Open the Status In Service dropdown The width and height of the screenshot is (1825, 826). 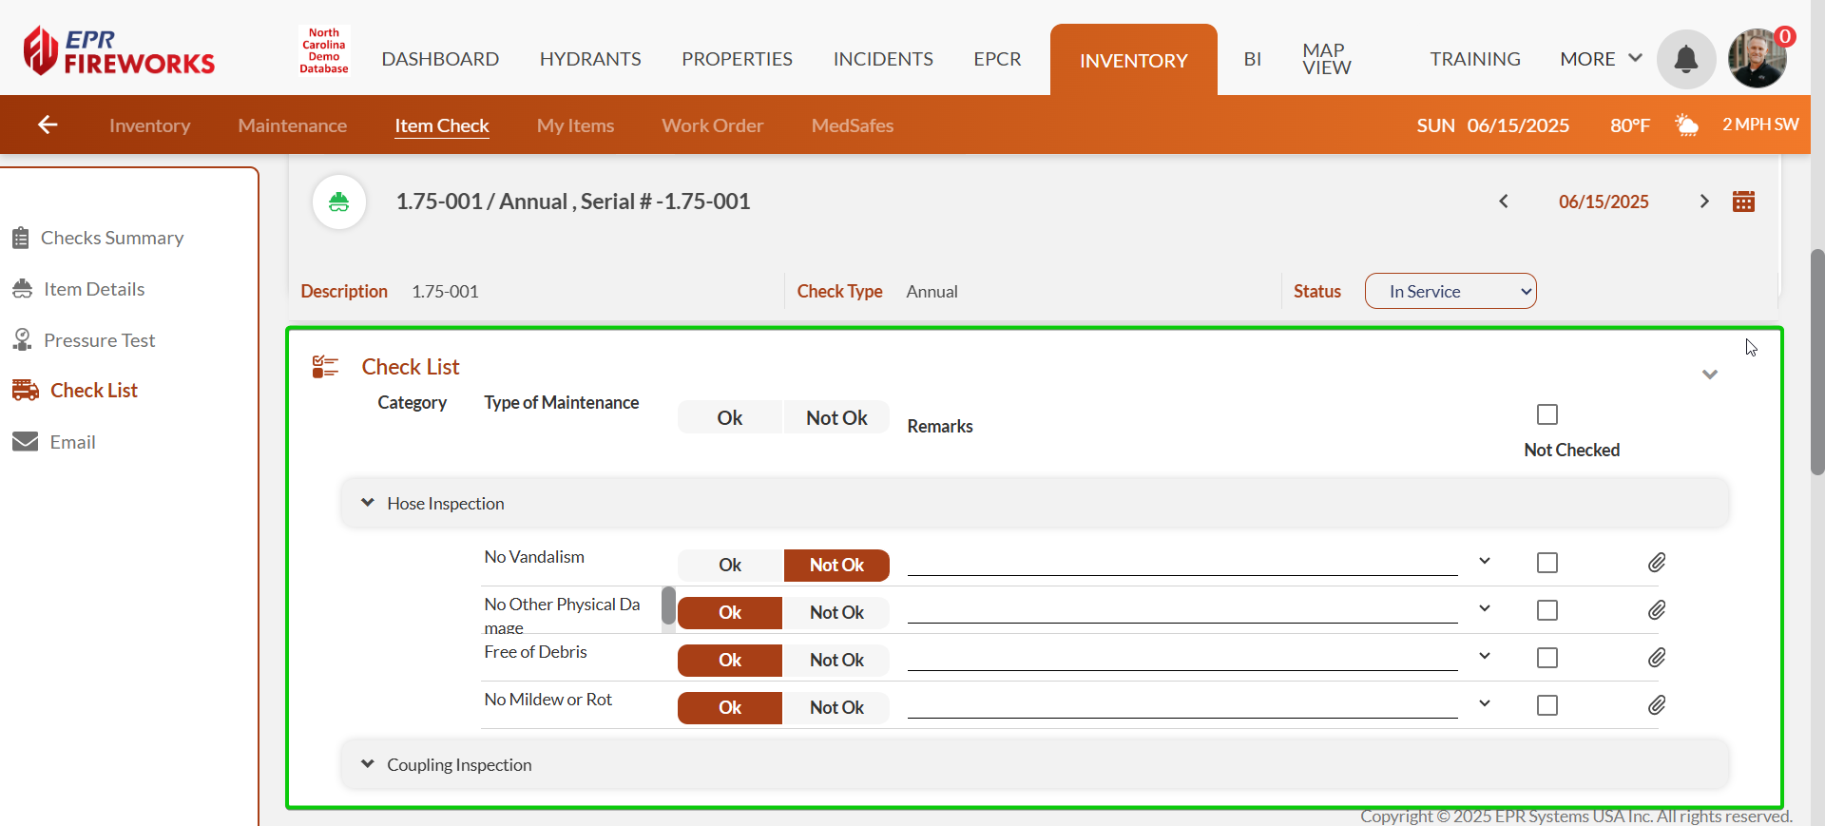pos(1450,291)
